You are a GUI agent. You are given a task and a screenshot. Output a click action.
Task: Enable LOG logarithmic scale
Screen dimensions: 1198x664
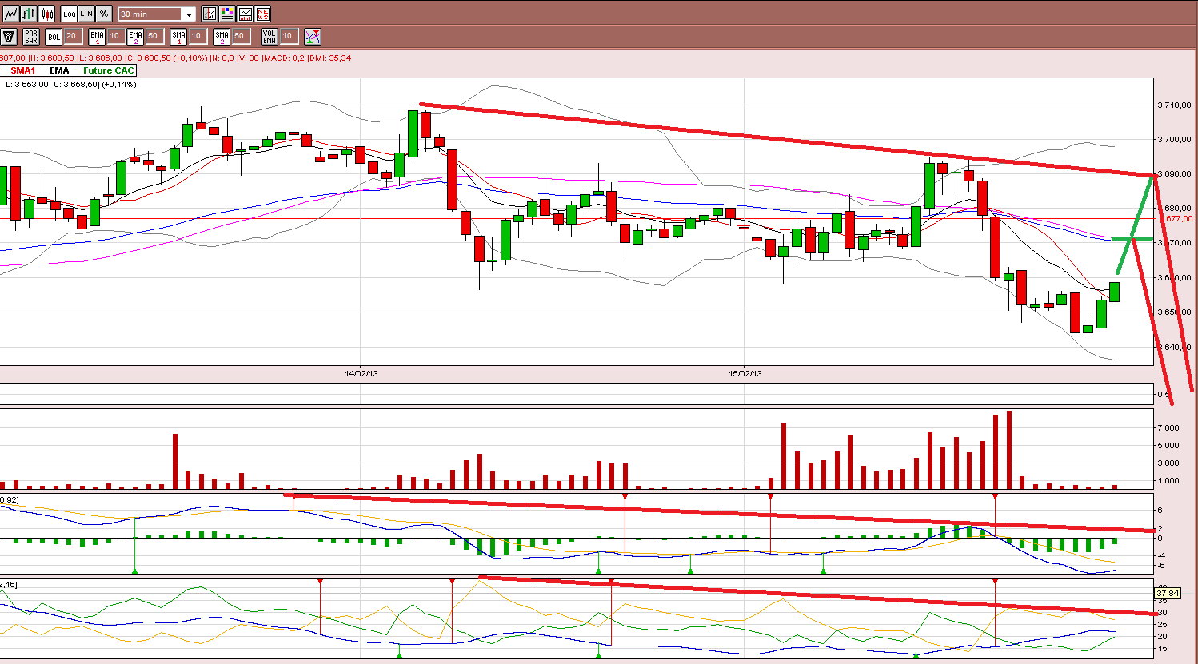click(x=69, y=14)
